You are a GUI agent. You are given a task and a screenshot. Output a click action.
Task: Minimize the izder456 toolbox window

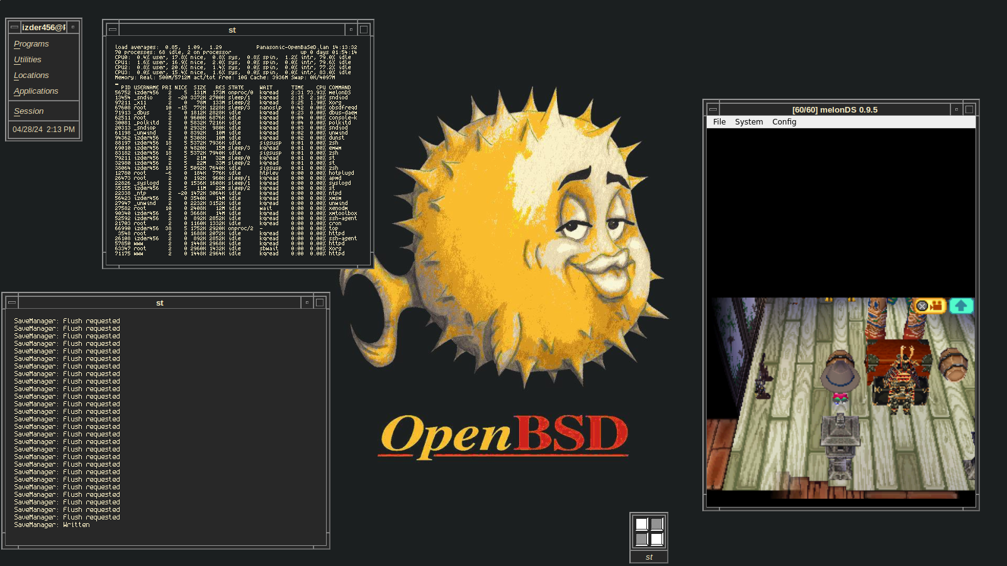[73, 27]
